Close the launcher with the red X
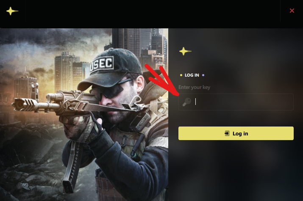 click(x=292, y=11)
